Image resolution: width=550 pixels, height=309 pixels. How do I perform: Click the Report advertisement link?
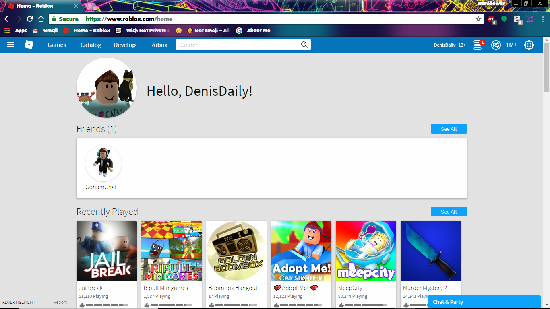pyautogui.click(x=60, y=302)
